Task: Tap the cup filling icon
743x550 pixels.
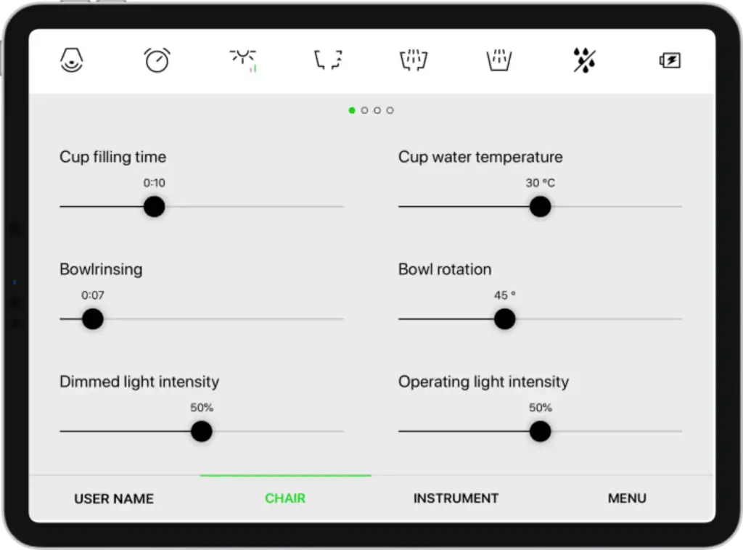Action: (414, 61)
